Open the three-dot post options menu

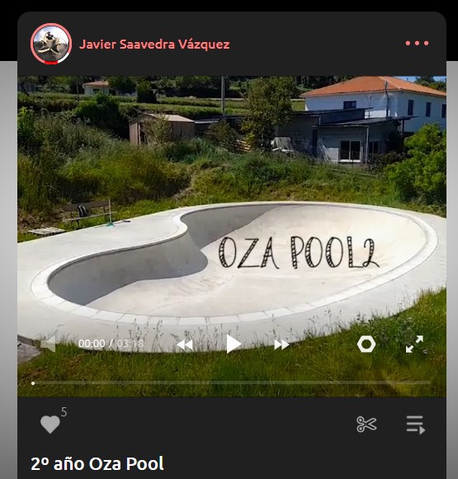(x=417, y=44)
